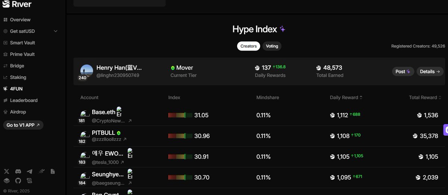448x195 pixels.
Task: Click the index bar for 31.05
Action: pyautogui.click(x=180, y=115)
